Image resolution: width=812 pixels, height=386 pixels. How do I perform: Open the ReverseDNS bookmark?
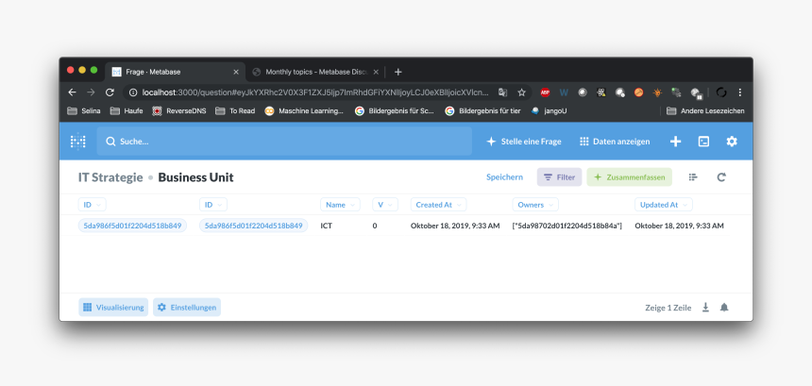coord(179,110)
